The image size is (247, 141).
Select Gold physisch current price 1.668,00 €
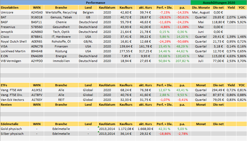(145, 129)
